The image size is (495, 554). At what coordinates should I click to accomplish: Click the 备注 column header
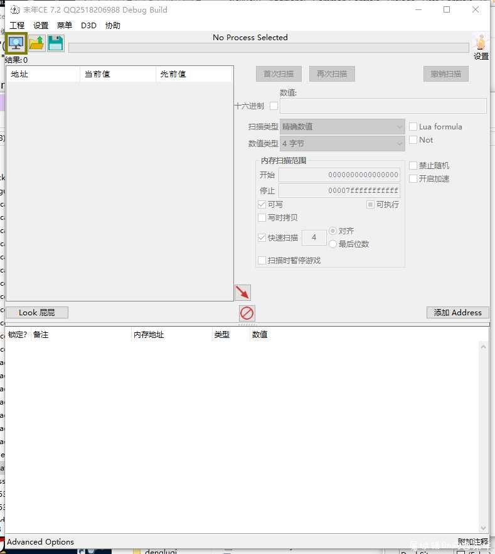[81, 335]
